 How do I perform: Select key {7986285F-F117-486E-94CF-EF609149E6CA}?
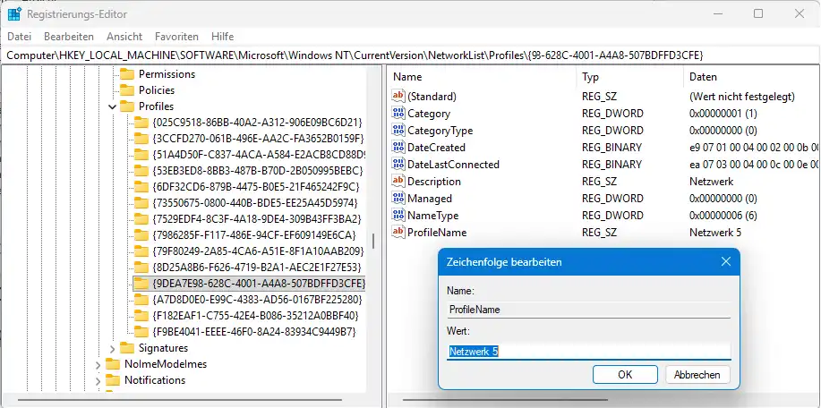(254, 234)
